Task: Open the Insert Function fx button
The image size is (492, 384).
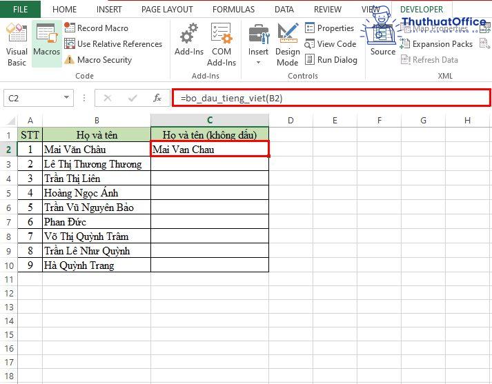Action: tap(157, 98)
